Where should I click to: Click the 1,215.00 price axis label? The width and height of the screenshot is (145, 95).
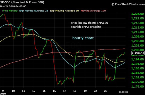point(137,27)
